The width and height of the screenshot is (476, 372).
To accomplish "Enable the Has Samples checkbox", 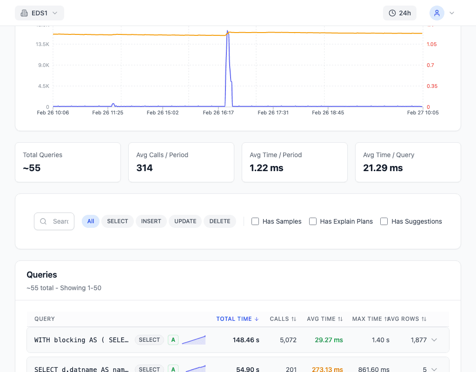I will (255, 221).
